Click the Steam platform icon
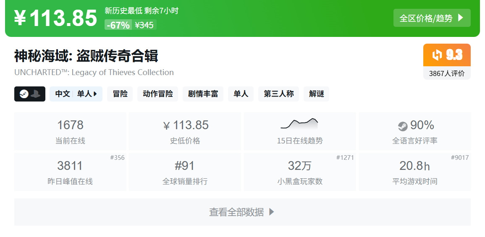The image size is (485, 237). point(24,94)
